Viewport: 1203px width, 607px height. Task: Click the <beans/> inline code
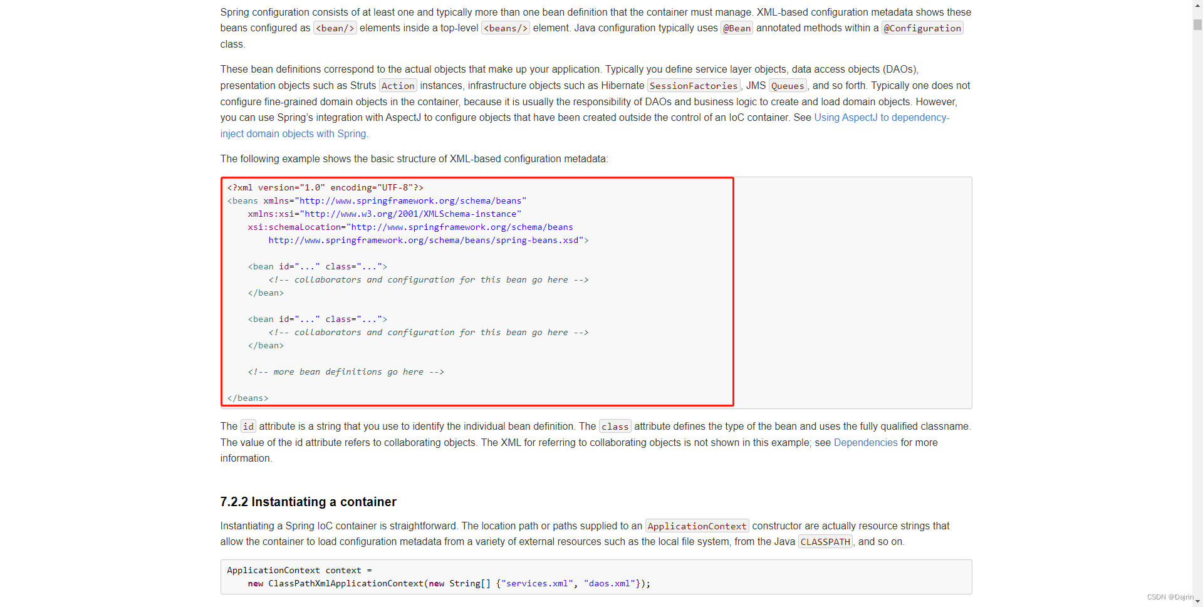tap(506, 28)
